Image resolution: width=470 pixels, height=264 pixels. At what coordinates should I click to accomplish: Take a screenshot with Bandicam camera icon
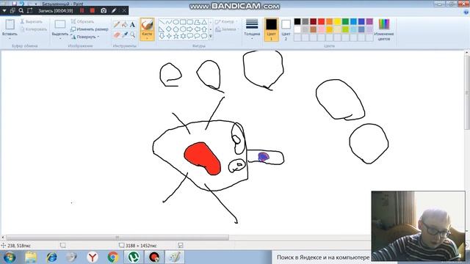tap(104, 10)
